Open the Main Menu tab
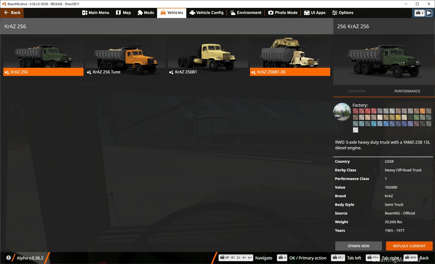The width and height of the screenshot is (435, 264). (x=96, y=13)
